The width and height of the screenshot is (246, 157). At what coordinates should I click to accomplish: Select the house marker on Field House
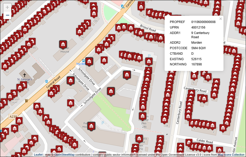[x=91, y=126]
